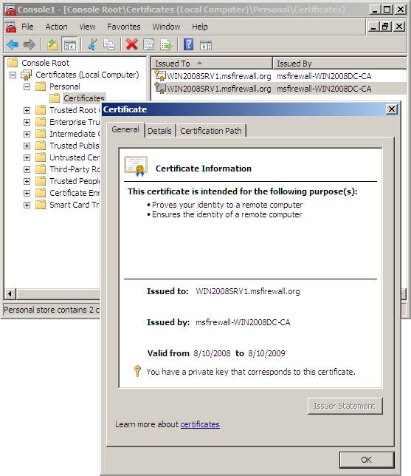Open the certificates help link
Viewport: 411px width, 476px height.
(x=200, y=424)
